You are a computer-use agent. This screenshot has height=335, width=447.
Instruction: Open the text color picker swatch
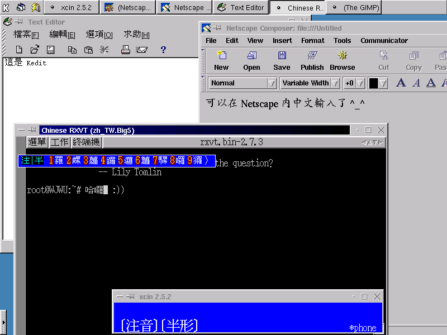tap(378, 83)
